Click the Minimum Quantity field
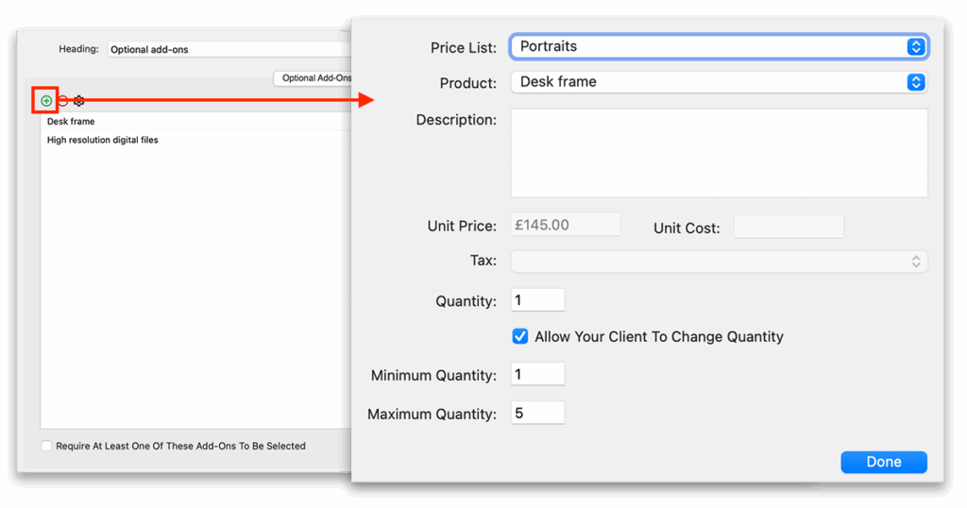Viewport: 967px width, 508px height. click(537, 374)
